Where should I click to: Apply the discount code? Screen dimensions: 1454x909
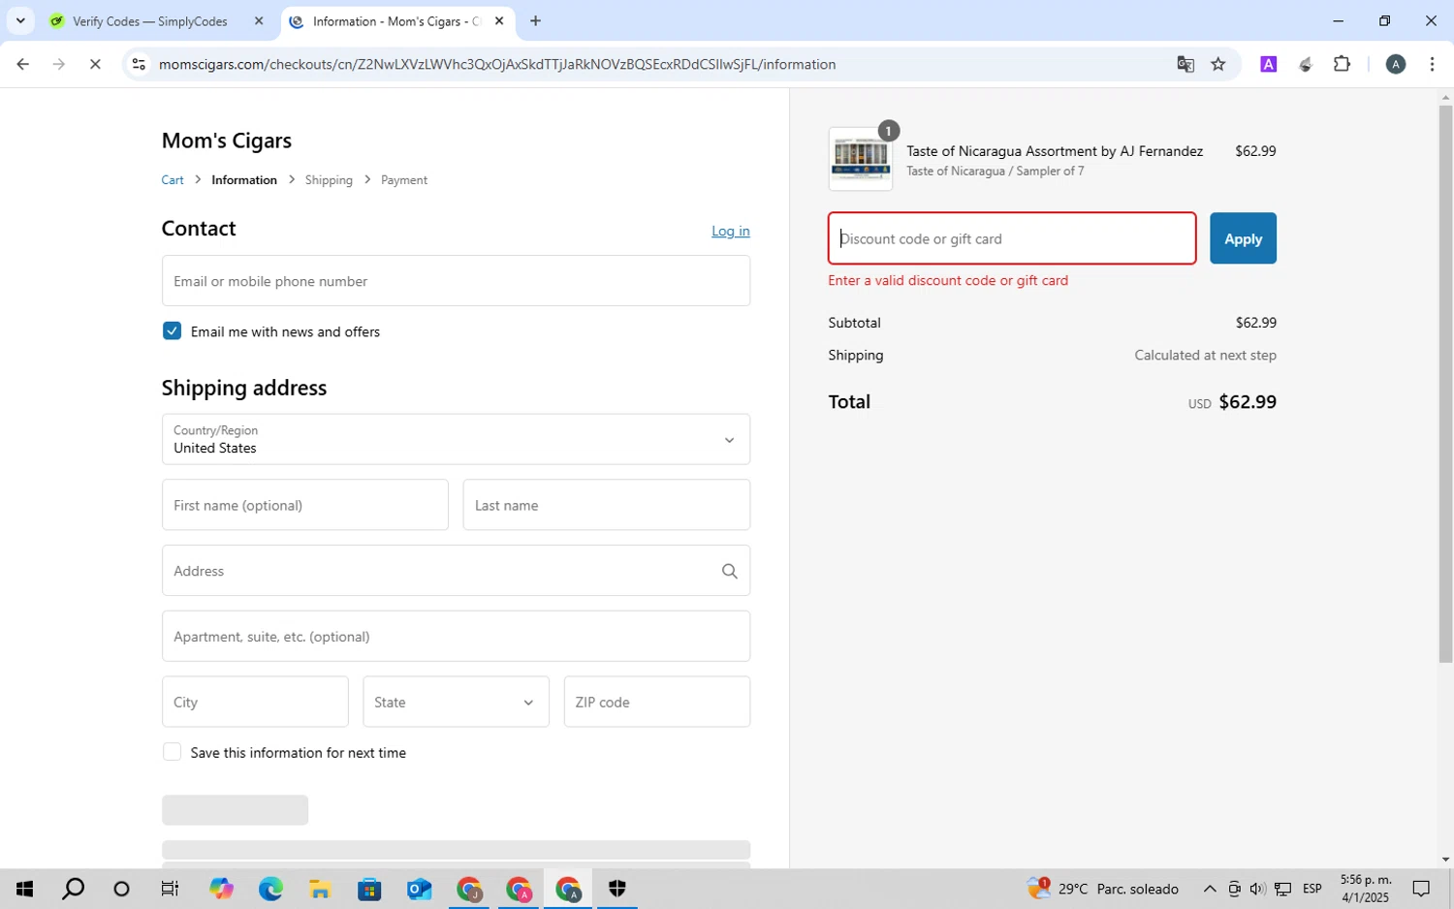[x=1243, y=238]
